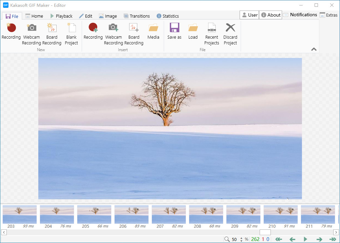Click the timeline scrollbar right arrow
This screenshot has height=243, width=340.
tap(336, 232)
